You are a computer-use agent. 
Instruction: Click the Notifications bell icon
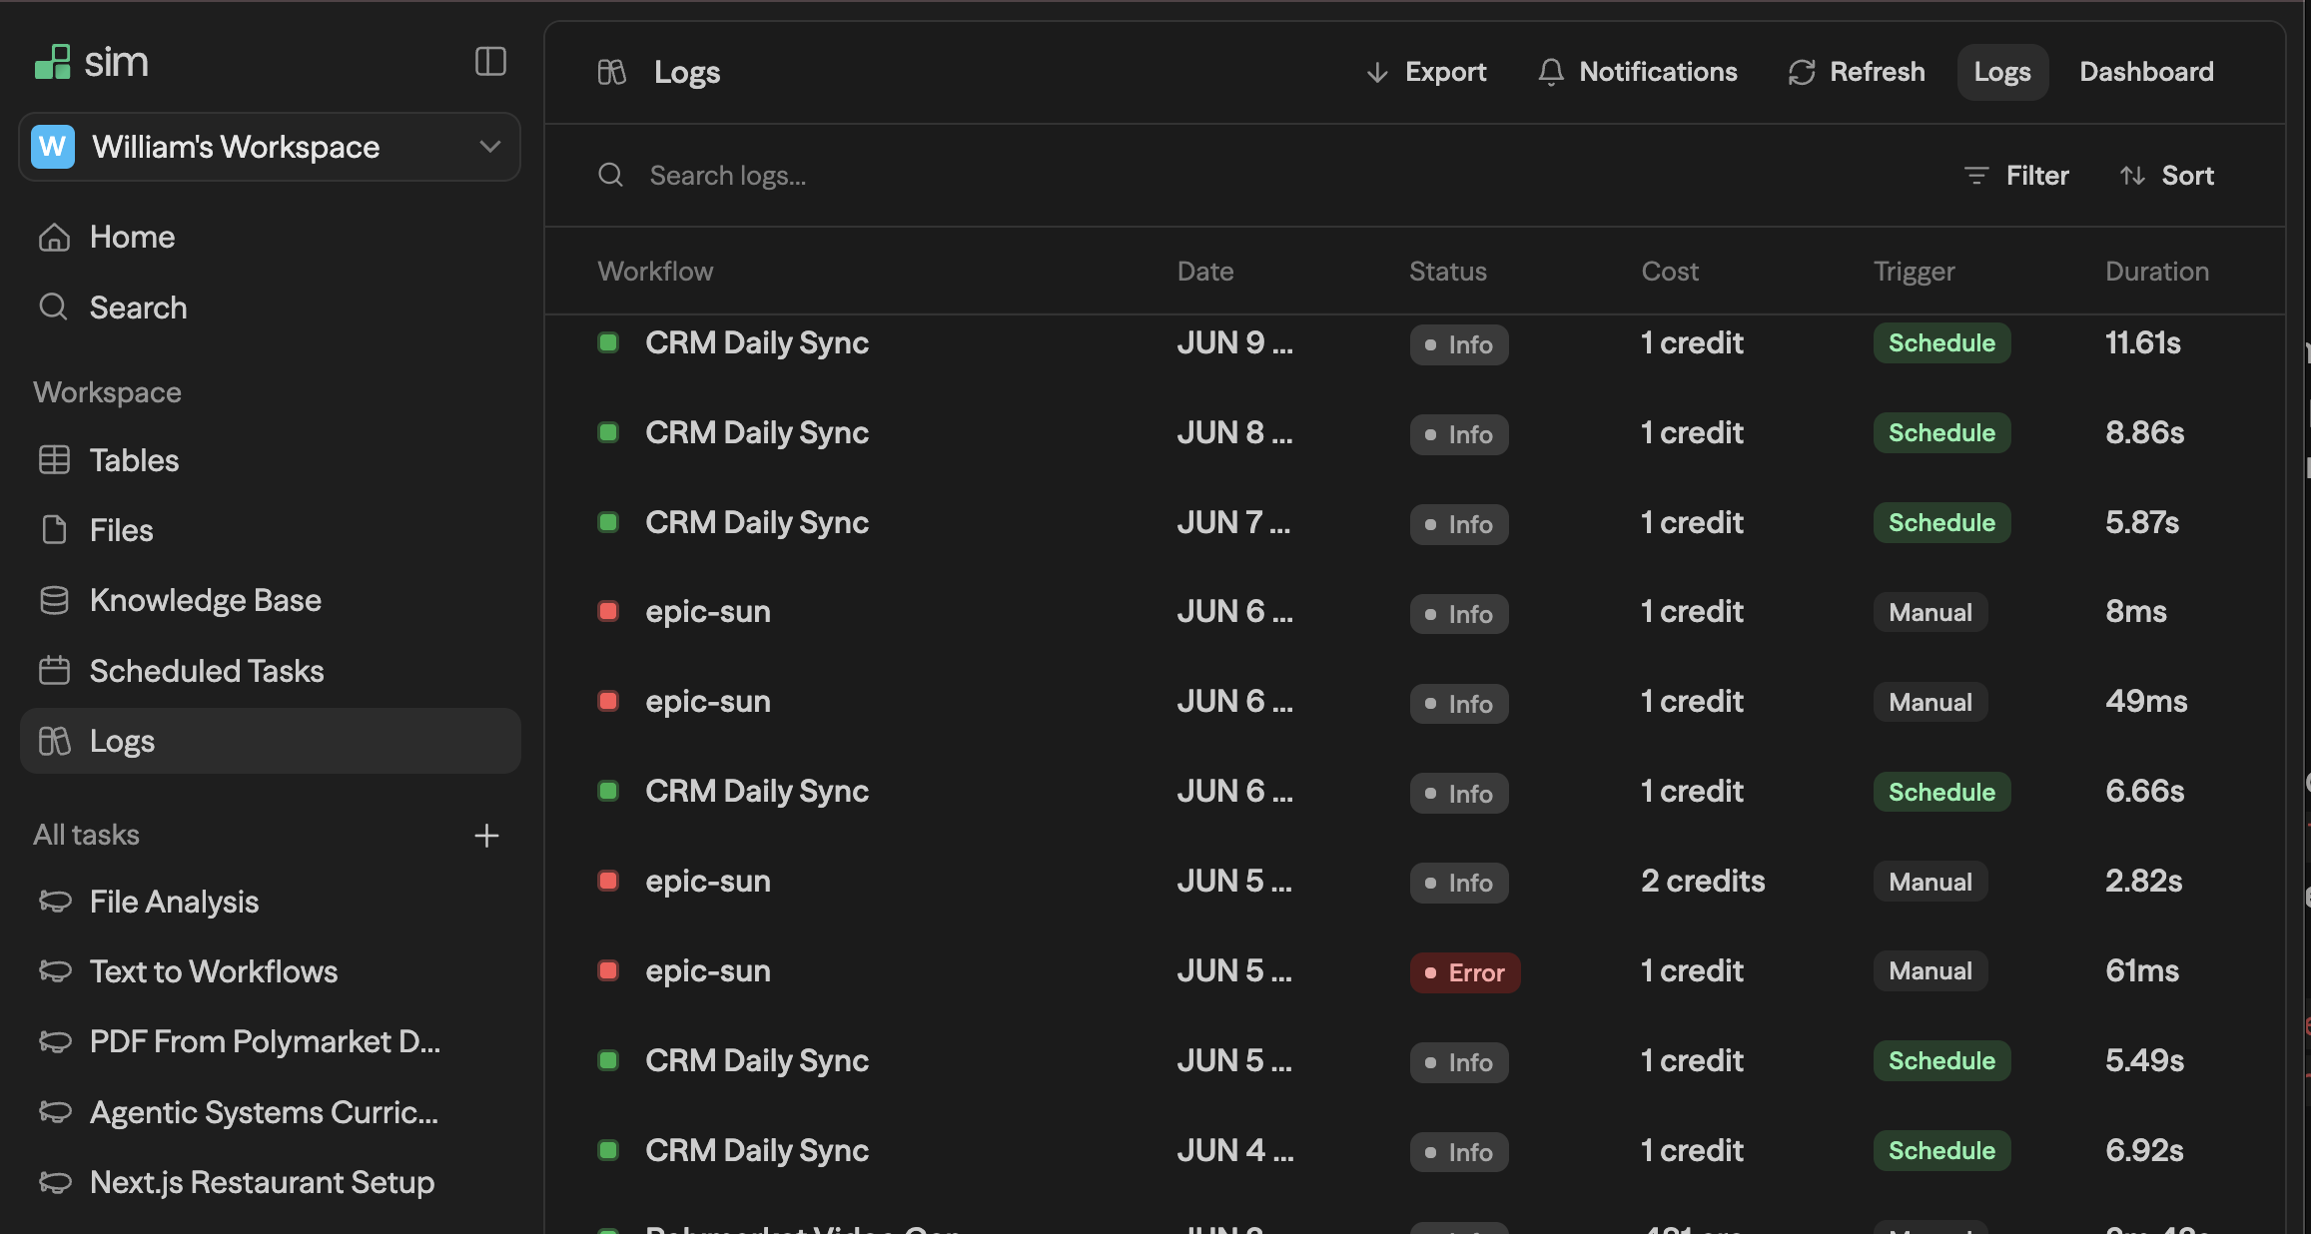pyautogui.click(x=1551, y=72)
